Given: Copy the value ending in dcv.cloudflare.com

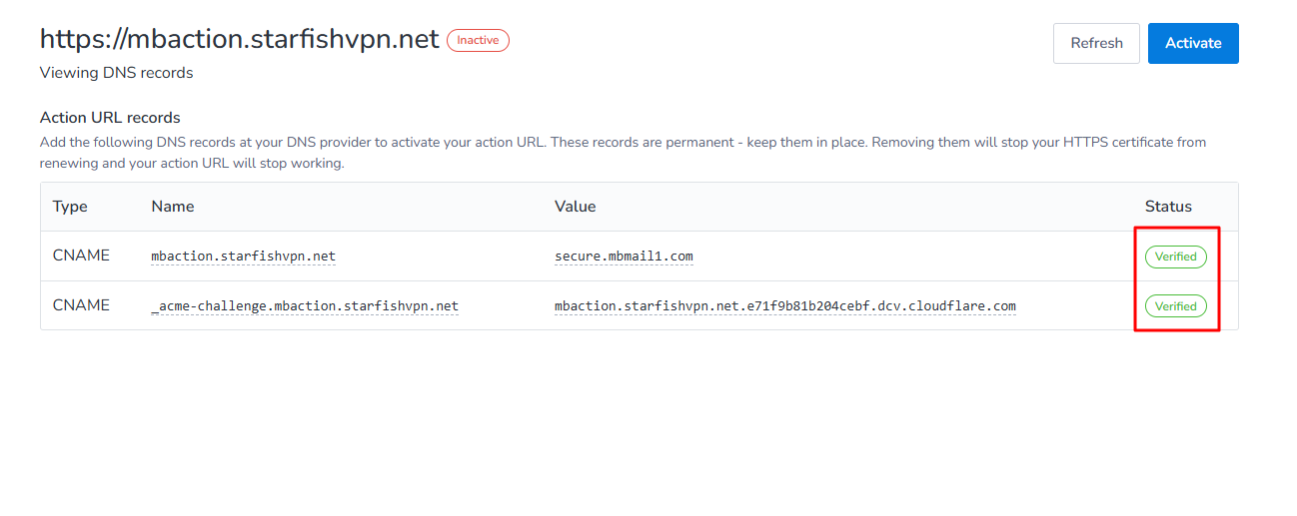Looking at the screenshot, I should (x=785, y=305).
